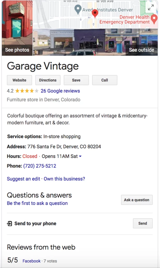Get Directions to Garage Vintage
This screenshot has width=160, height=268.
48,80
